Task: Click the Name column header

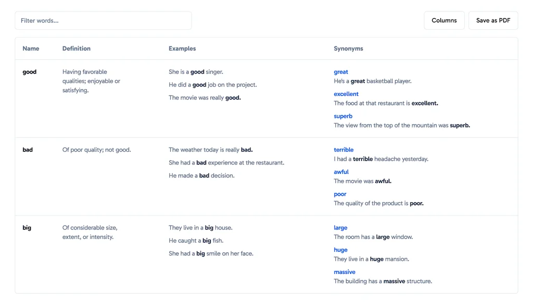Action: click(30, 48)
